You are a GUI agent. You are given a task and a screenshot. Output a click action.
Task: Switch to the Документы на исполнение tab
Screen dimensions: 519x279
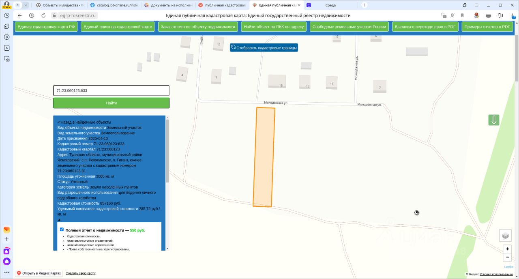pyautogui.click(x=168, y=5)
